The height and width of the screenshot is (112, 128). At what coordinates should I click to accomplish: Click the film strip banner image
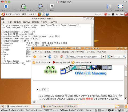(86, 69)
